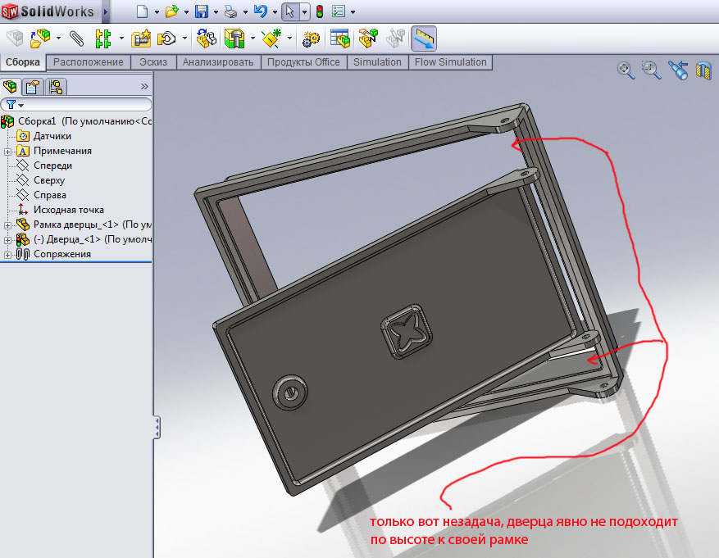Screen dimensions: 719x558
Task: Select Исходная точка in the tree
Action: point(68,210)
